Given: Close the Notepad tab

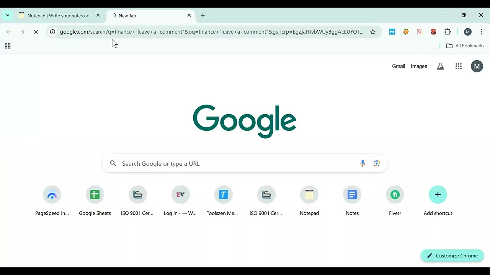Looking at the screenshot, I should click(x=98, y=16).
